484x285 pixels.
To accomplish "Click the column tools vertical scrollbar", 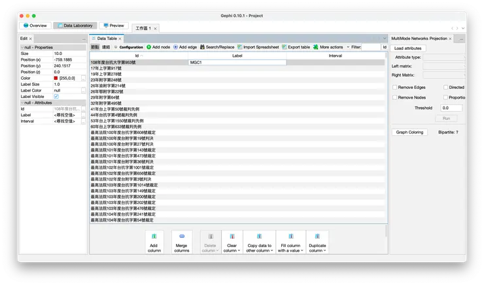I will tap(386, 231).
